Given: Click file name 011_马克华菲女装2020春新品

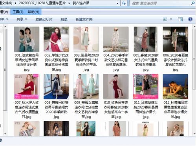Looking at the screenshot, I should pyautogui.click(x=146, y=109).
